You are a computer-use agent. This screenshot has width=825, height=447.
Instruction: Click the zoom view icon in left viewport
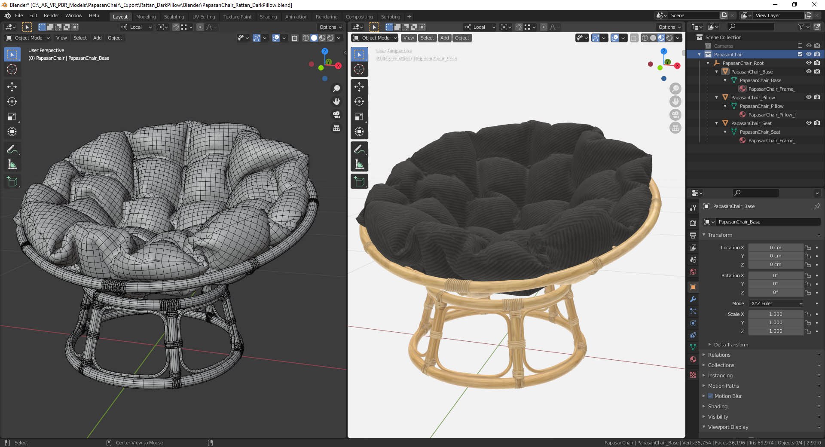(x=336, y=89)
